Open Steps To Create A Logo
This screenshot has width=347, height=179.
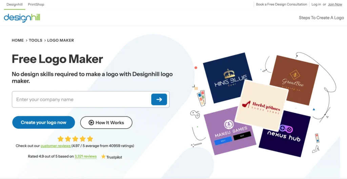(321, 18)
